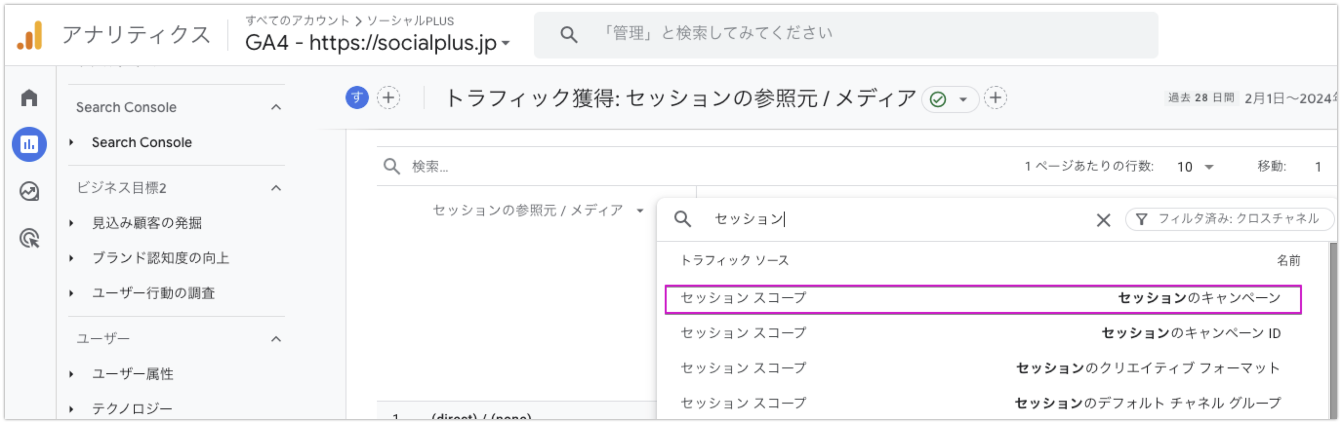Open rows per page dropdown 10
This screenshot has width=1342, height=424.
click(x=1195, y=167)
